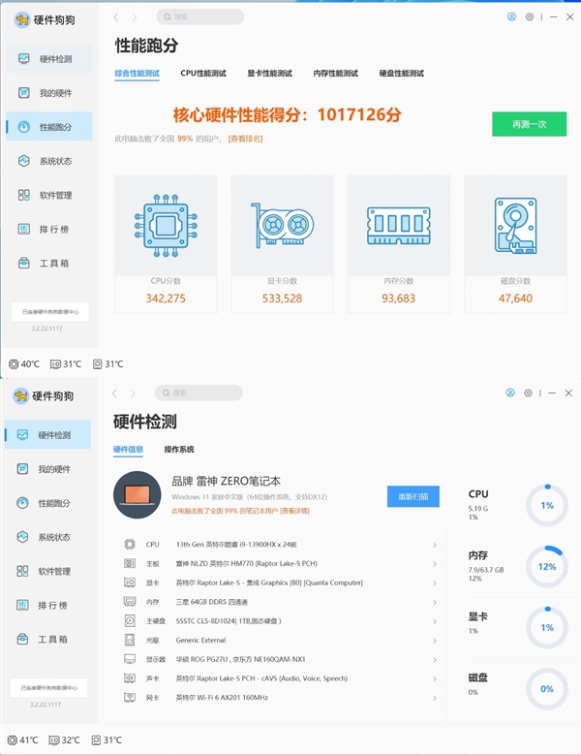The height and width of the screenshot is (755, 581).
Task: Click the graphics card score icon
Action: tap(283, 226)
